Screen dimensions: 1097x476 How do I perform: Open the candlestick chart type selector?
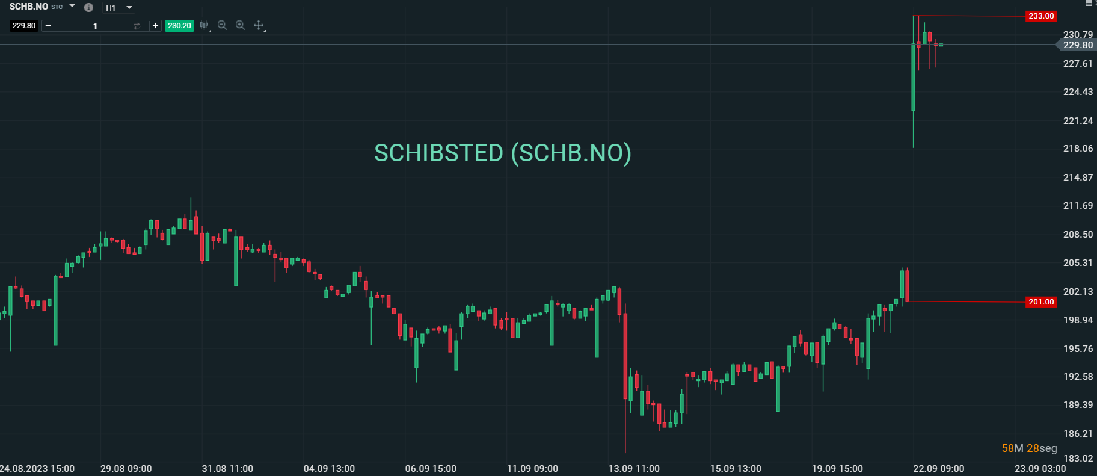tap(204, 25)
